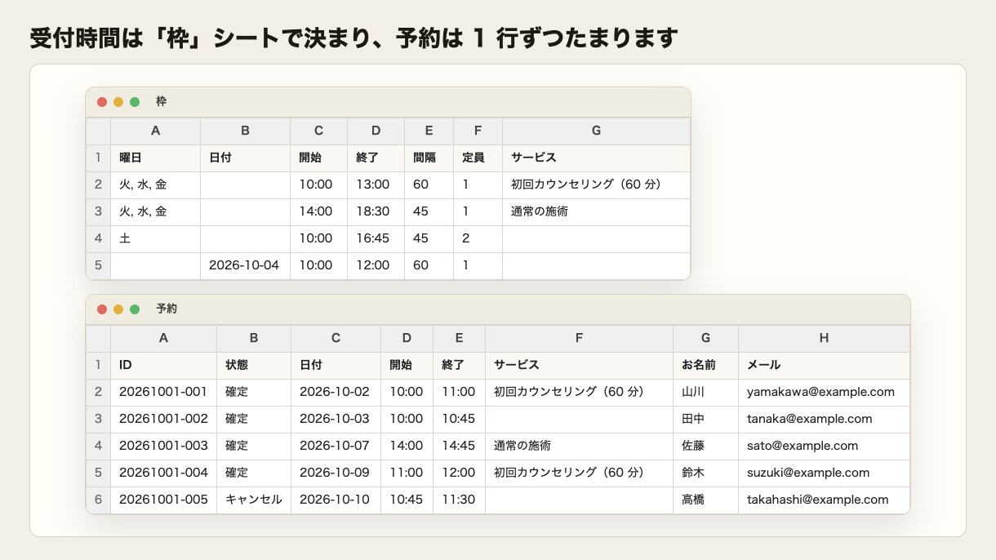Viewport: 996px width, 560px height.
Task: Select row 5 header in the 枠 sheet
Action: click(98, 266)
